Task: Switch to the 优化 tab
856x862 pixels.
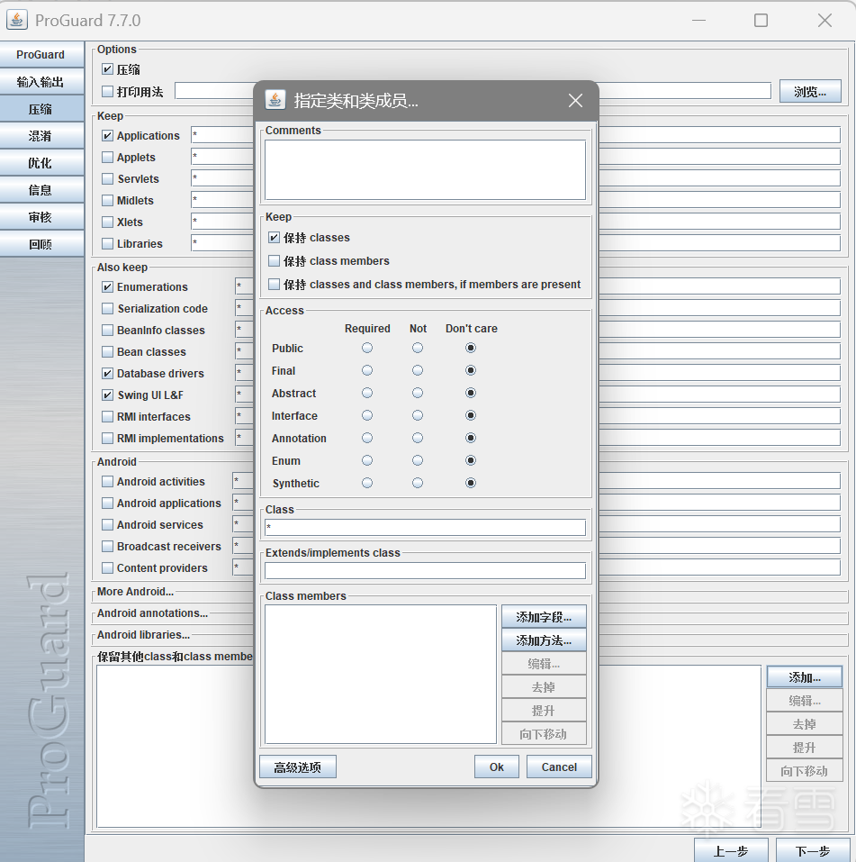Action: [x=41, y=163]
